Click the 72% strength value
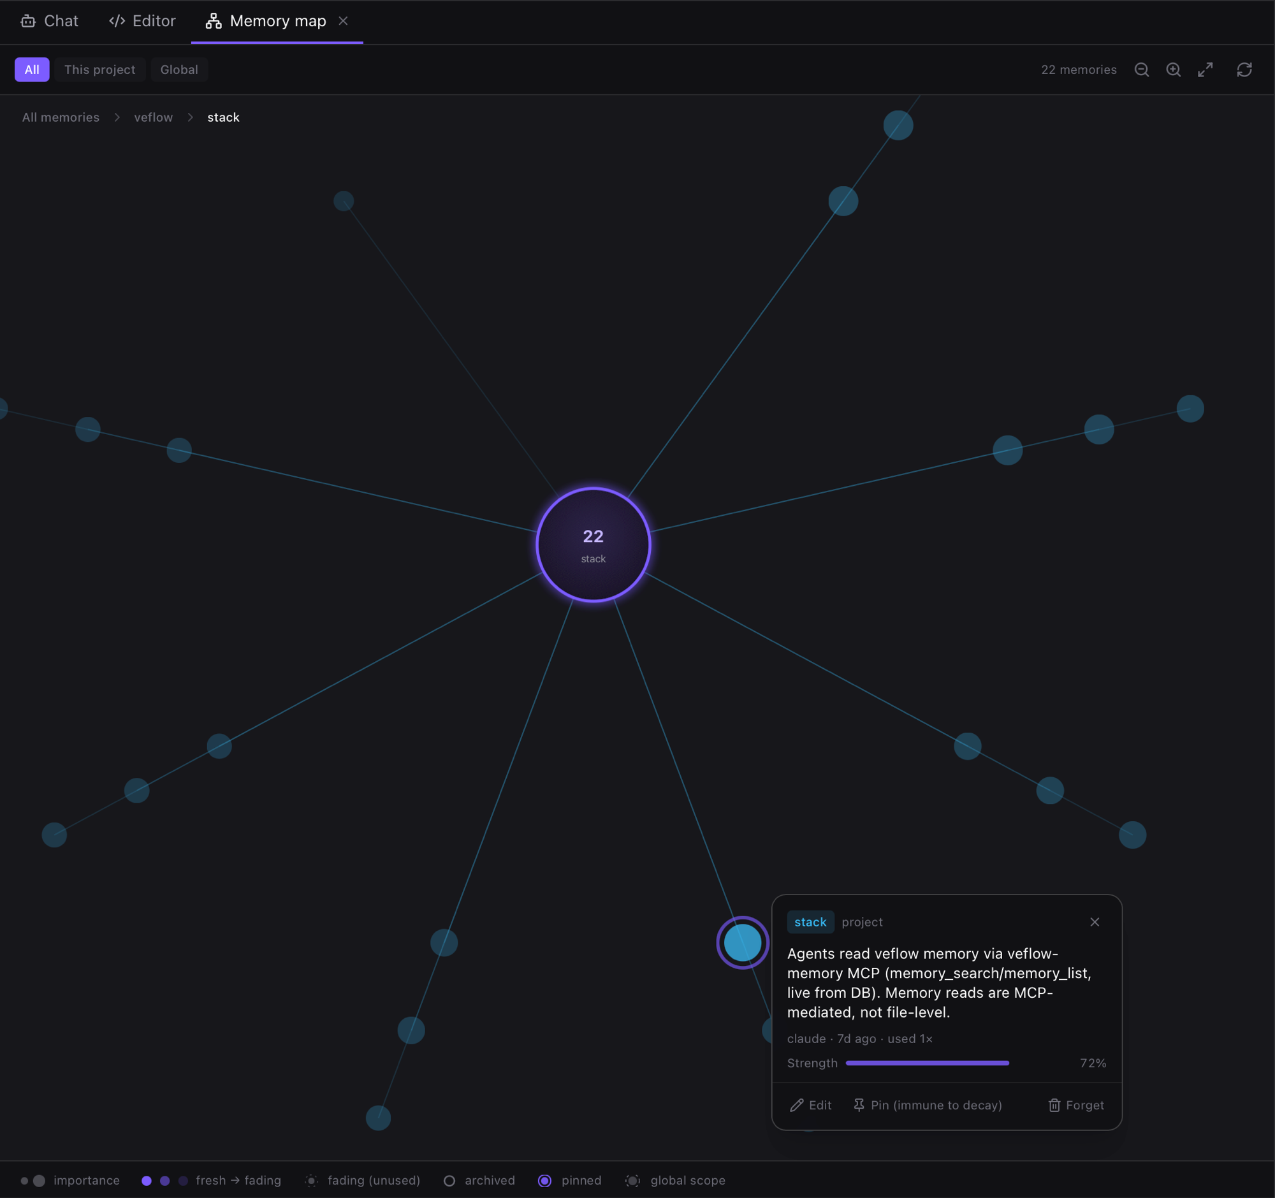Image resolution: width=1275 pixels, height=1198 pixels. (1093, 1063)
